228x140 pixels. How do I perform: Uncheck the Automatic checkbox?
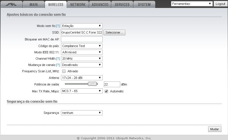pos(106,91)
